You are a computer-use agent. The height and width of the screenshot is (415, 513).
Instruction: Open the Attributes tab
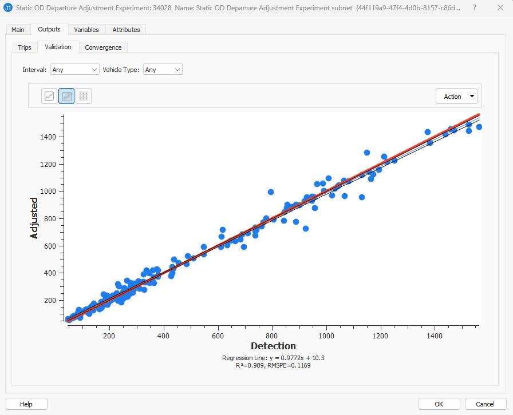coord(126,30)
